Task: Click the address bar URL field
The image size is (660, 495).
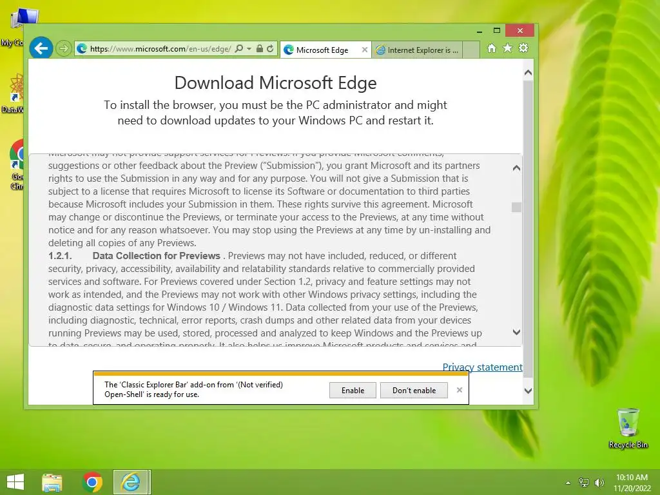Action: tap(160, 49)
